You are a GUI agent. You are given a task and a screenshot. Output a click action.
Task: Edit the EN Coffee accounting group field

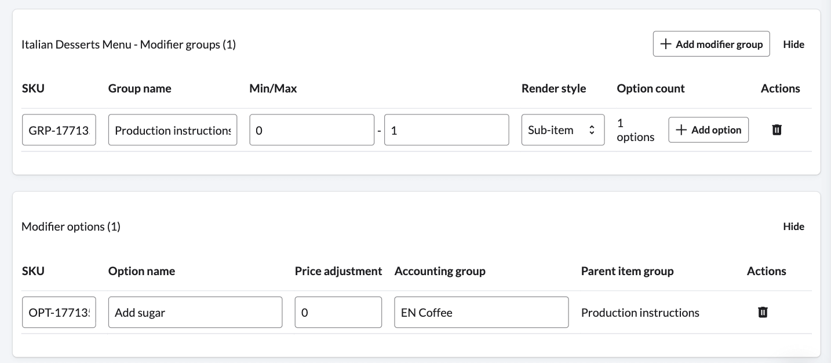click(x=481, y=312)
